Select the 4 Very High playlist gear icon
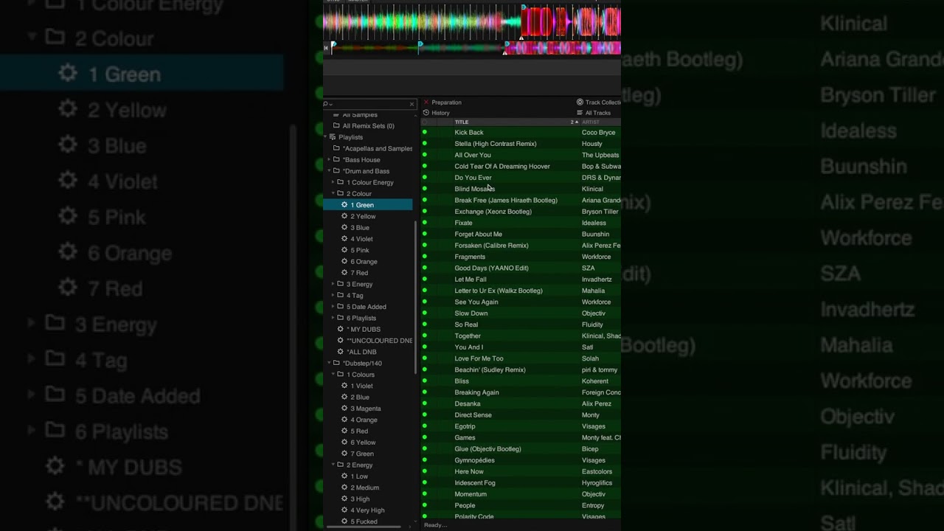This screenshot has width=944, height=531. click(344, 510)
